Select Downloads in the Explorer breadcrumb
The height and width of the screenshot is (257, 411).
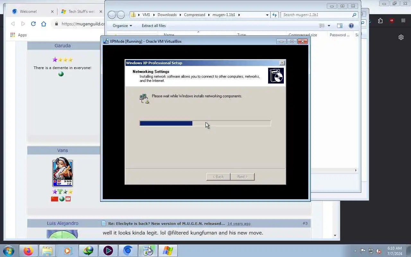click(x=167, y=15)
